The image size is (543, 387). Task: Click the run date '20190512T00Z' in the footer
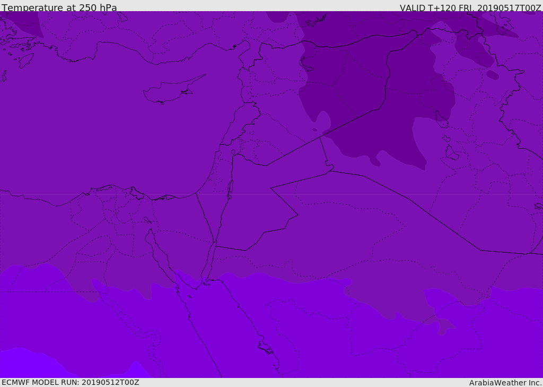[110, 382]
